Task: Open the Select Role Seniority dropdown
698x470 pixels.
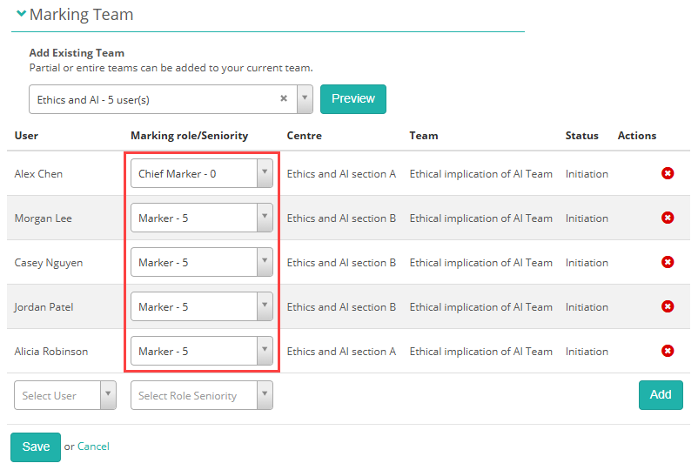Action: pyautogui.click(x=201, y=395)
